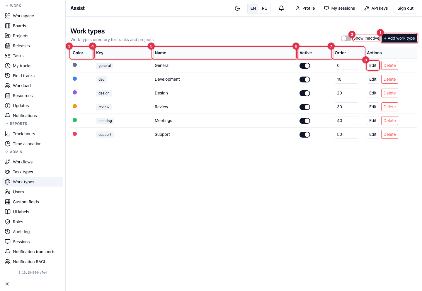422x291 pixels.
Task: Collapse the REPORTS sidebar section
Action: coord(16,124)
